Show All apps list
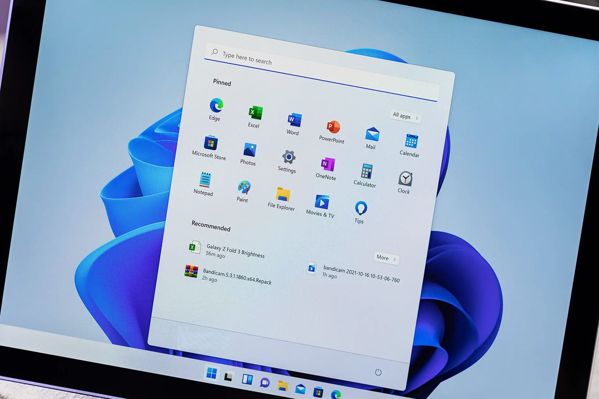 click(405, 117)
